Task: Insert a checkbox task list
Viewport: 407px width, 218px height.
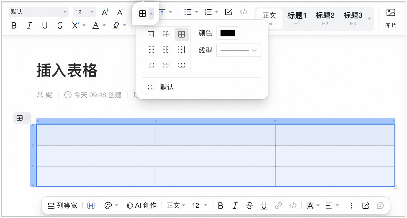Action: pos(228,12)
